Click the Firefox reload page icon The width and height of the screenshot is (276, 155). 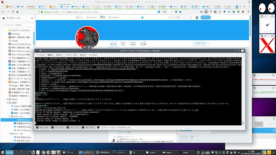click(x=13, y=12)
